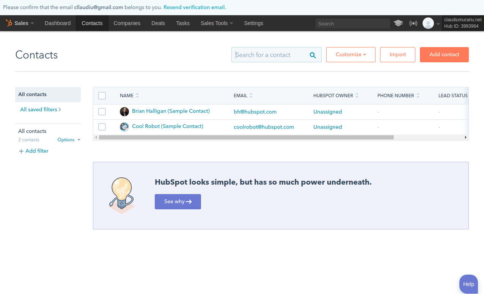Sort by Phone Number column arrows
This screenshot has height=294, width=484.
tap(418, 96)
